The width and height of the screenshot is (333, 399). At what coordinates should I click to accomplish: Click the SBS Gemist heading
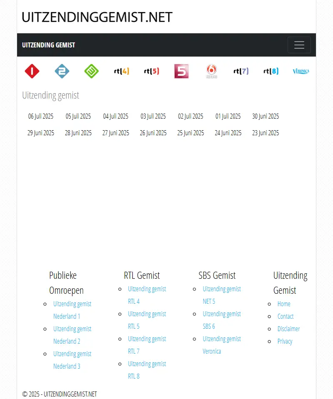[x=217, y=275]
